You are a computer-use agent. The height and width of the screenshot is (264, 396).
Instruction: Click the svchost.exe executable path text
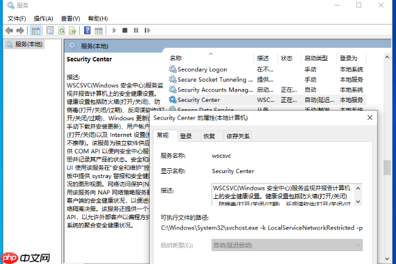click(262, 228)
